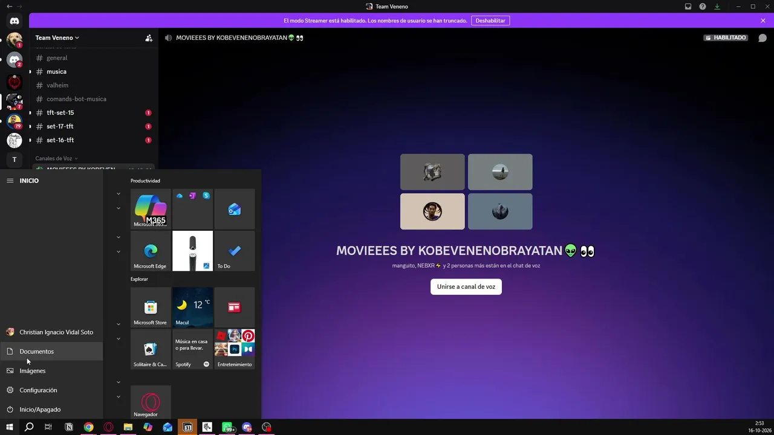Click the Notion icon in the taskbar
Viewport: 774px width, 435px height.
[x=69, y=427]
